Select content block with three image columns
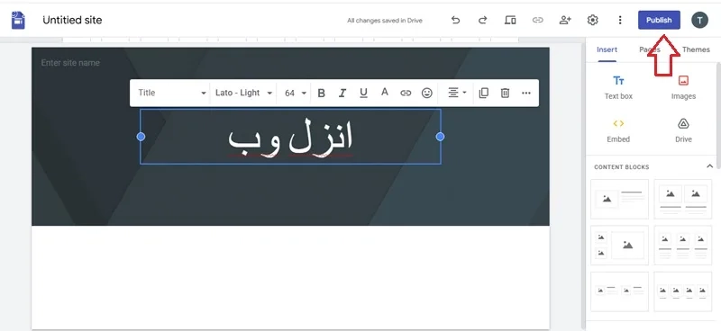Viewport: 721px width, 331px height. [x=683, y=246]
